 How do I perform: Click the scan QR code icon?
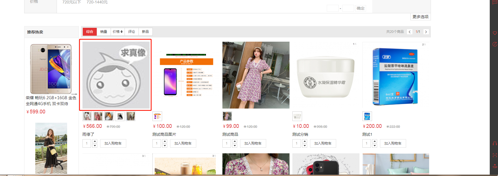coord(495,155)
